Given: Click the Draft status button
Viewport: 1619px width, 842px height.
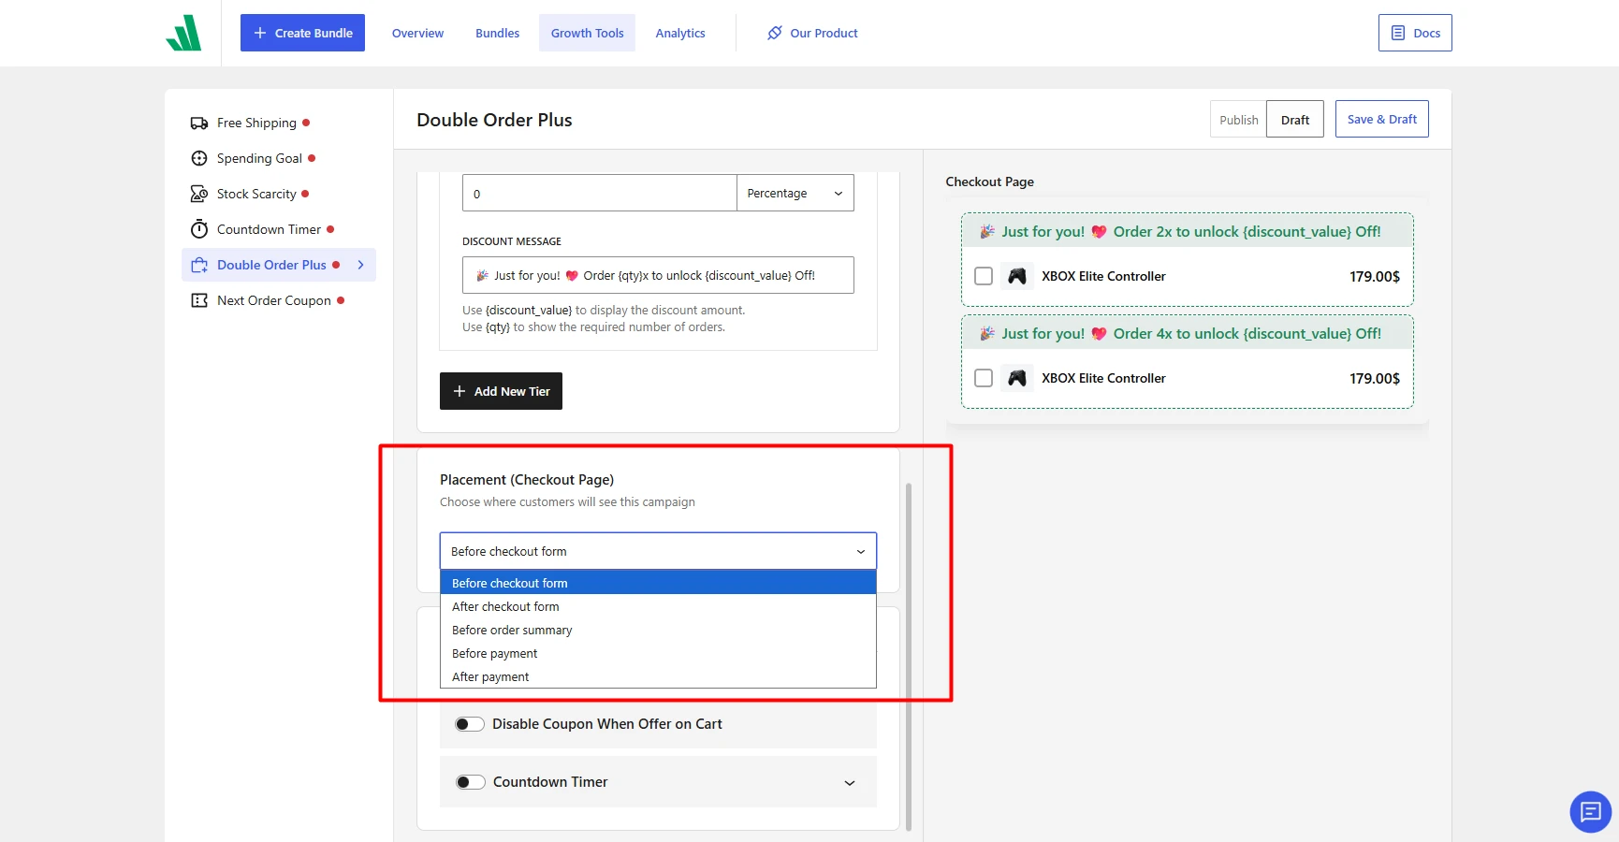Looking at the screenshot, I should coord(1295,120).
